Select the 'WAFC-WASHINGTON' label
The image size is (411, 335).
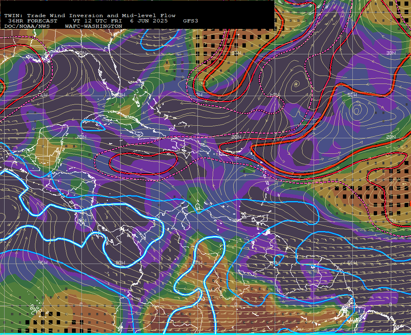pyautogui.click(x=94, y=27)
